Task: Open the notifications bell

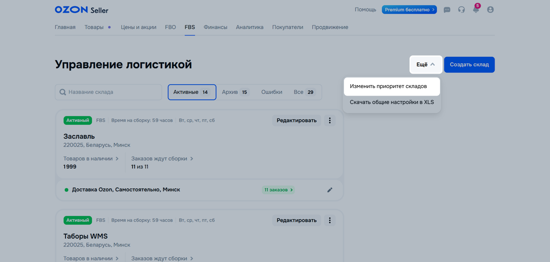Action: [x=476, y=10]
